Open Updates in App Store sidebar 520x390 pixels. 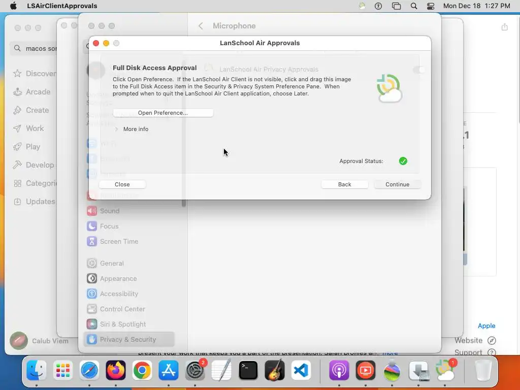(34, 202)
